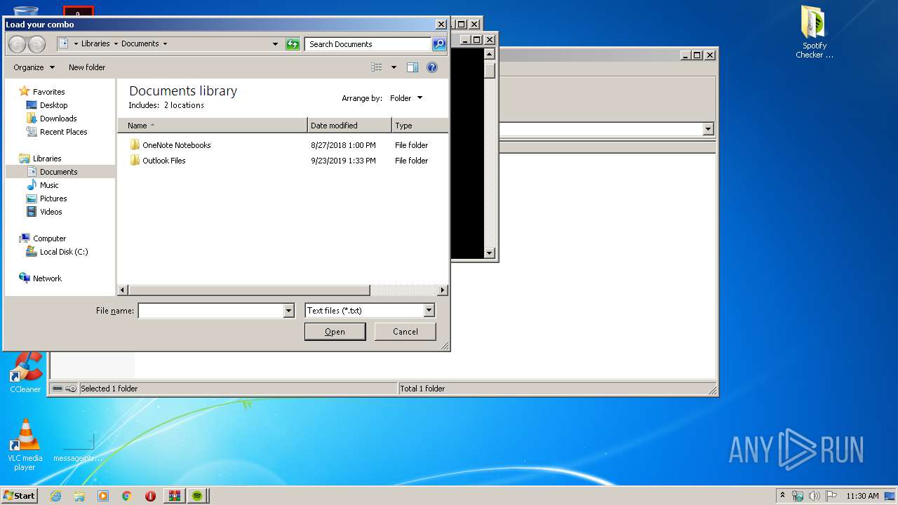898x505 pixels.
Task: Click the change view icon in toolbar
Action: pyautogui.click(x=377, y=67)
